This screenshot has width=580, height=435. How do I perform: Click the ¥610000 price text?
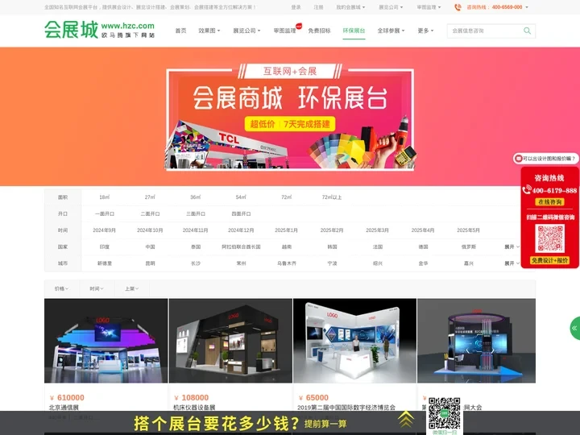click(67, 398)
